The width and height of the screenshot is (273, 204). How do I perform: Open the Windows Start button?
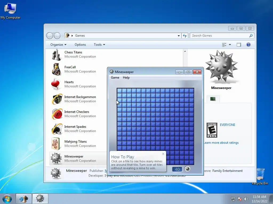click(7, 199)
